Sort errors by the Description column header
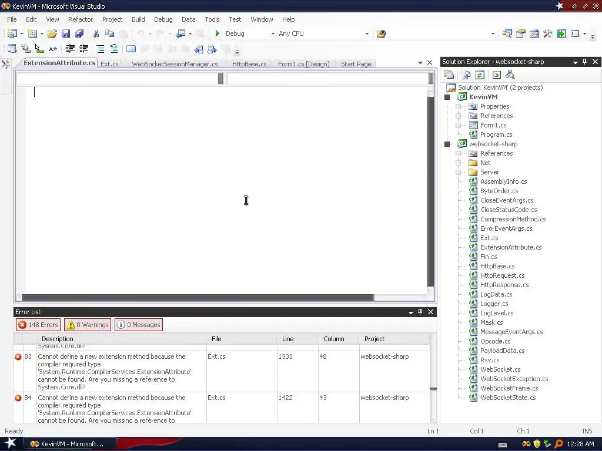Screen dimensions: 602x451 tap(121, 339)
